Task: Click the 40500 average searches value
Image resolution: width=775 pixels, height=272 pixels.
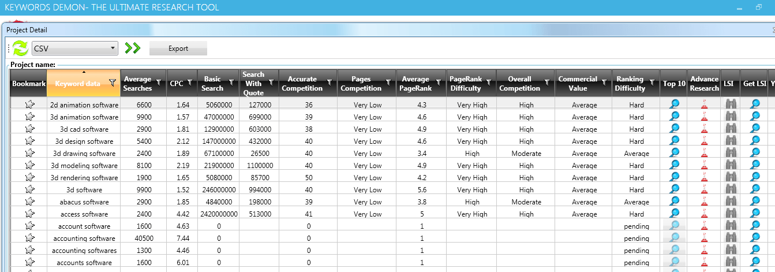Action: [144, 239]
